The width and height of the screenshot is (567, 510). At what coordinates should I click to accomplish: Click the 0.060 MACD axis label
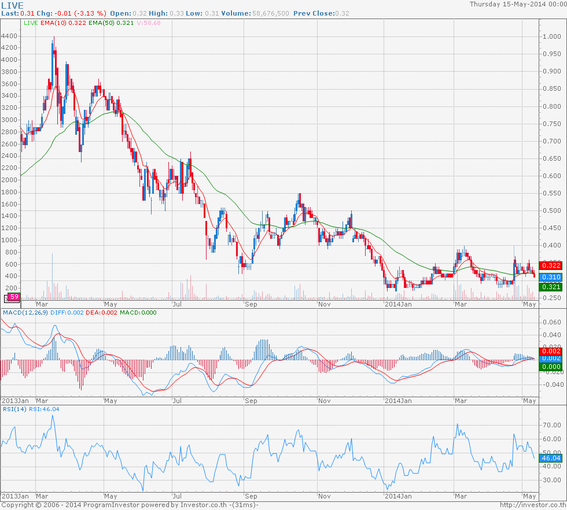pos(552,323)
